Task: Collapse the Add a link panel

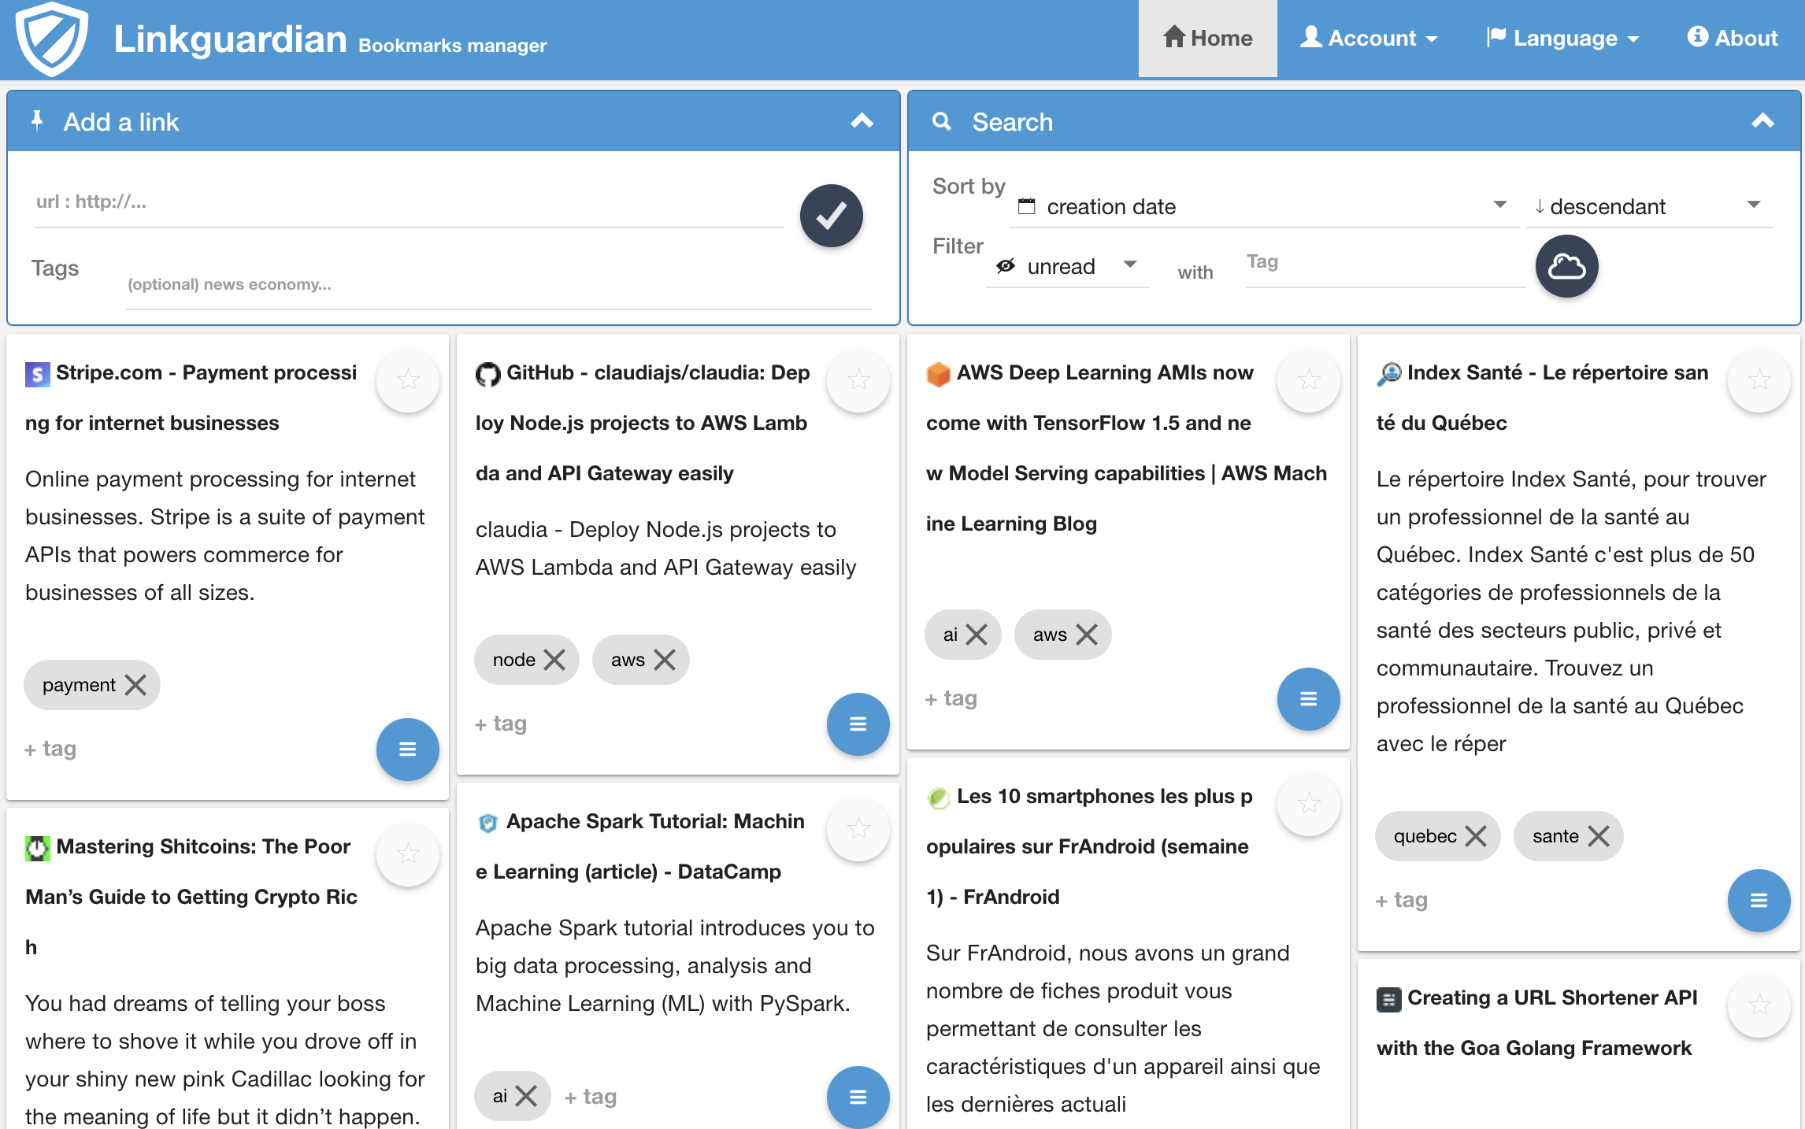Action: click(x=862, y=121)
